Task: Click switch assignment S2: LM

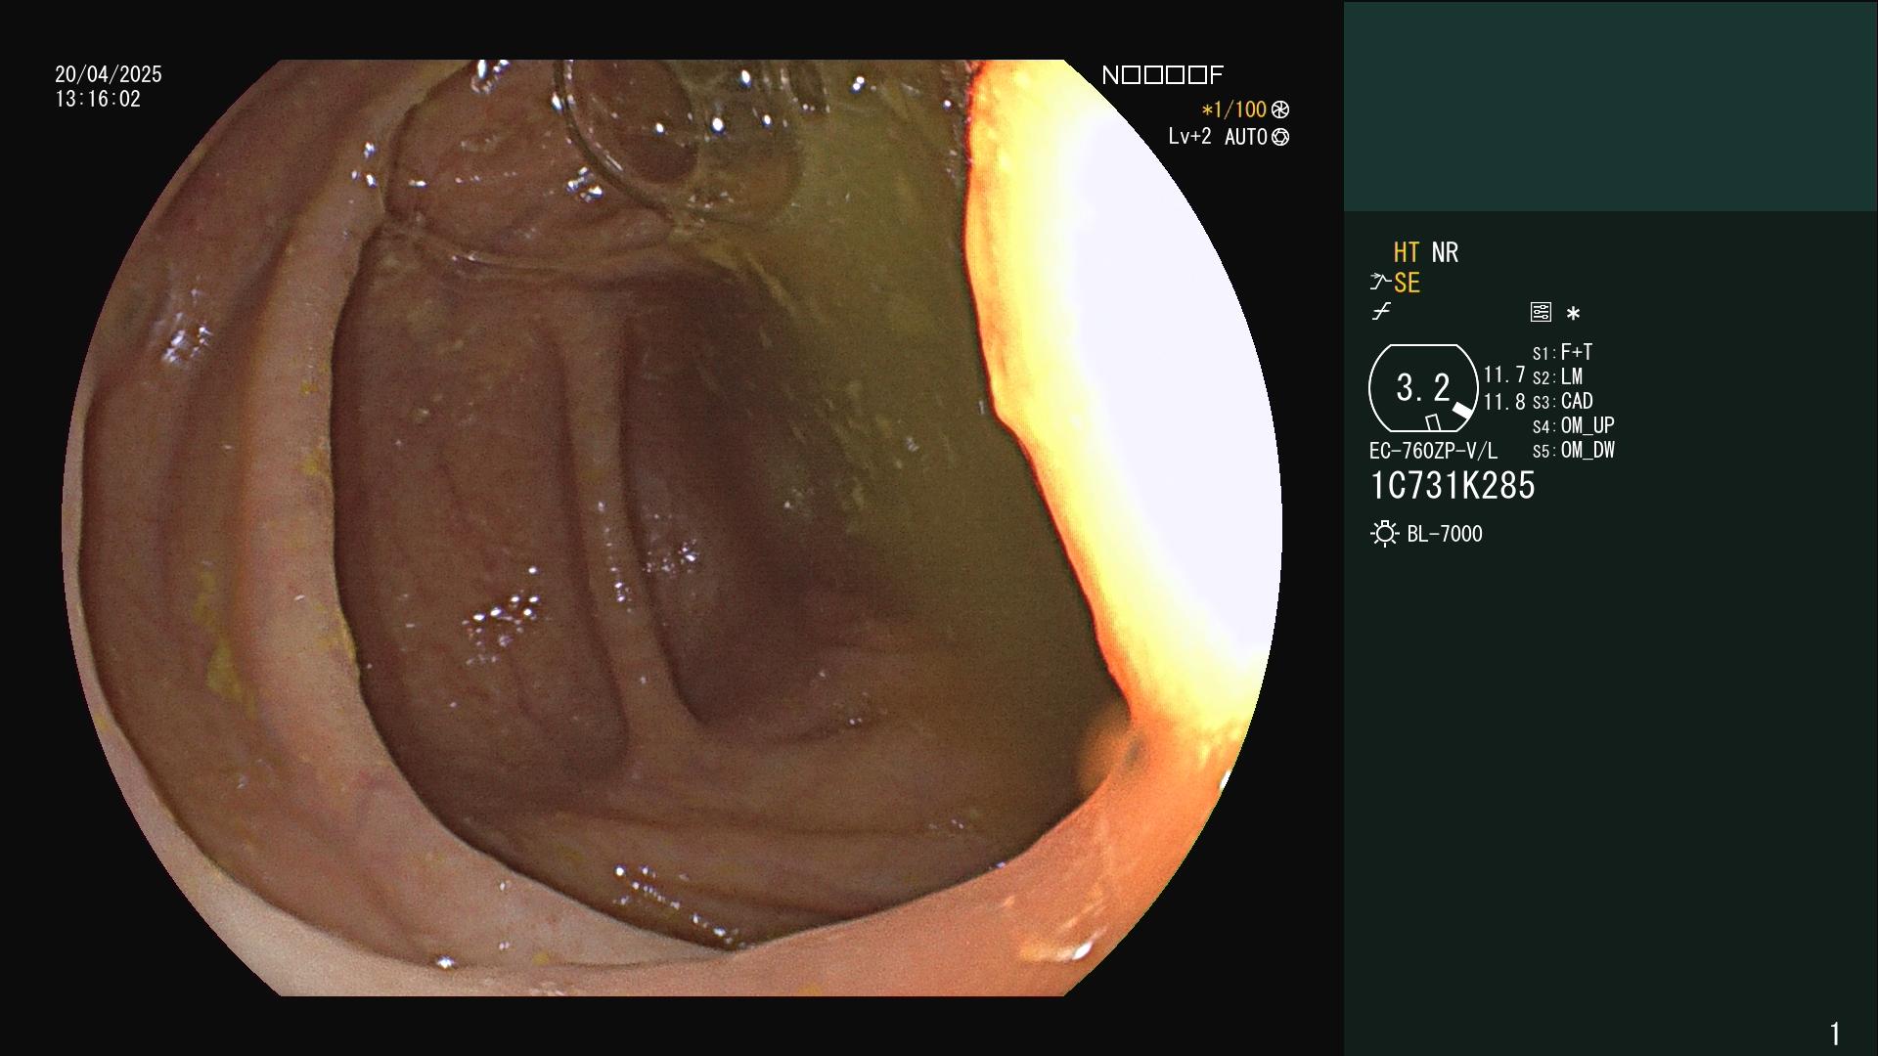Action: (x=1557, y=376)
